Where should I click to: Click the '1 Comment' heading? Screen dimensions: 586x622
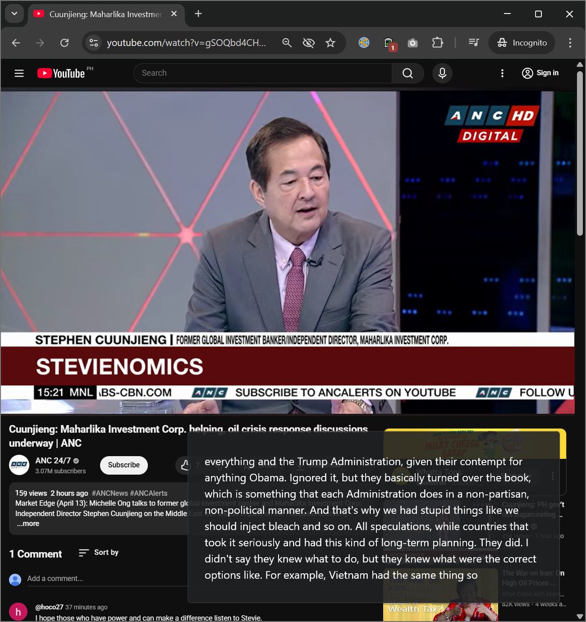(x=35, y=554)
